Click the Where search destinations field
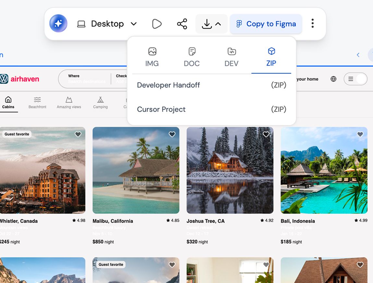Image resolution: width=373 pixels, height=283 pixels. click(x=87, y=79)
